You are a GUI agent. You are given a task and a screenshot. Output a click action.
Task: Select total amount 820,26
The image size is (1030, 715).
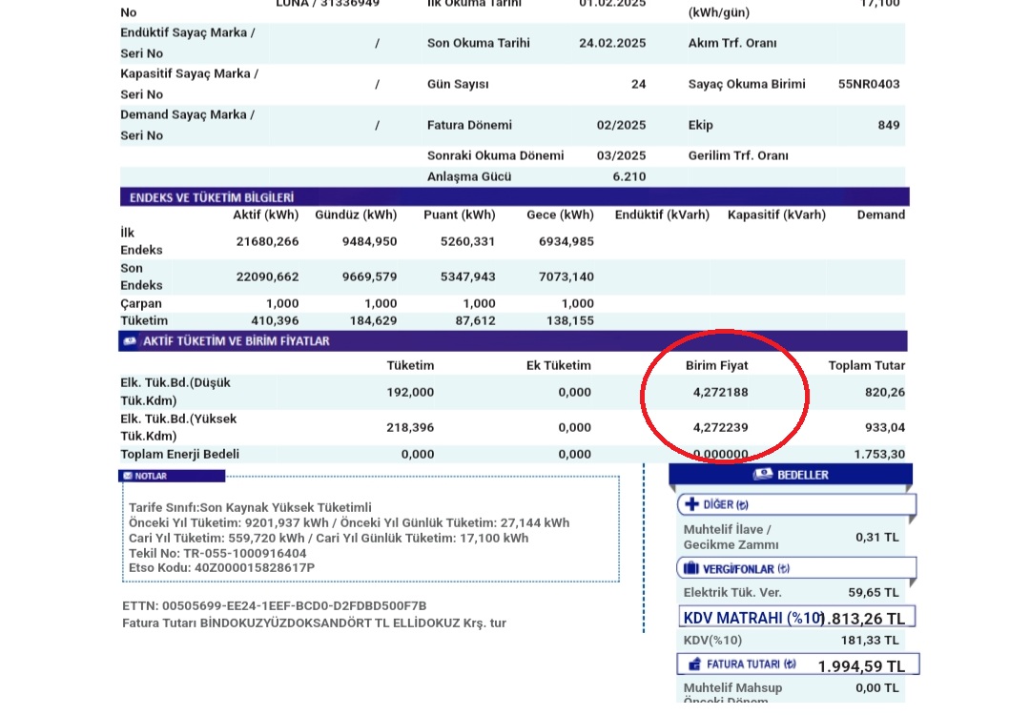[885, 393]
